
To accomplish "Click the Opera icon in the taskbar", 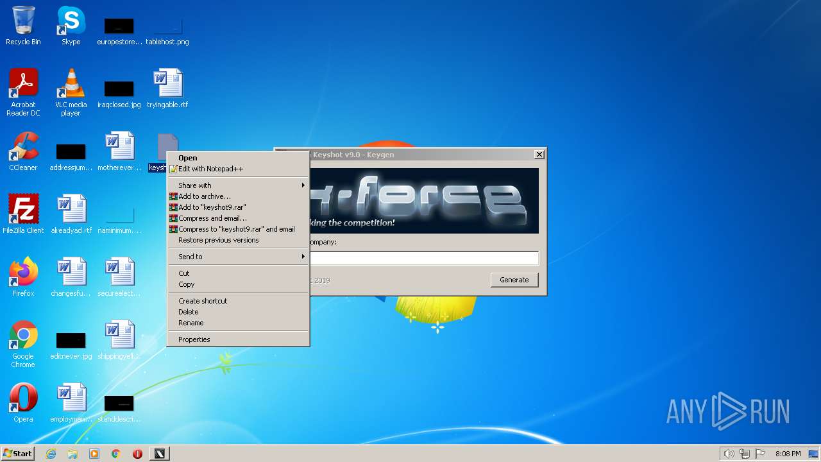I will click(x=137, y=454).
